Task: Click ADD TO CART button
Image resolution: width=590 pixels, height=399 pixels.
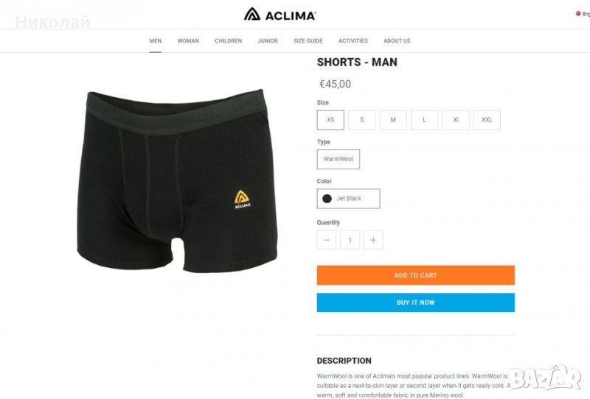Action: click(416, 275)
